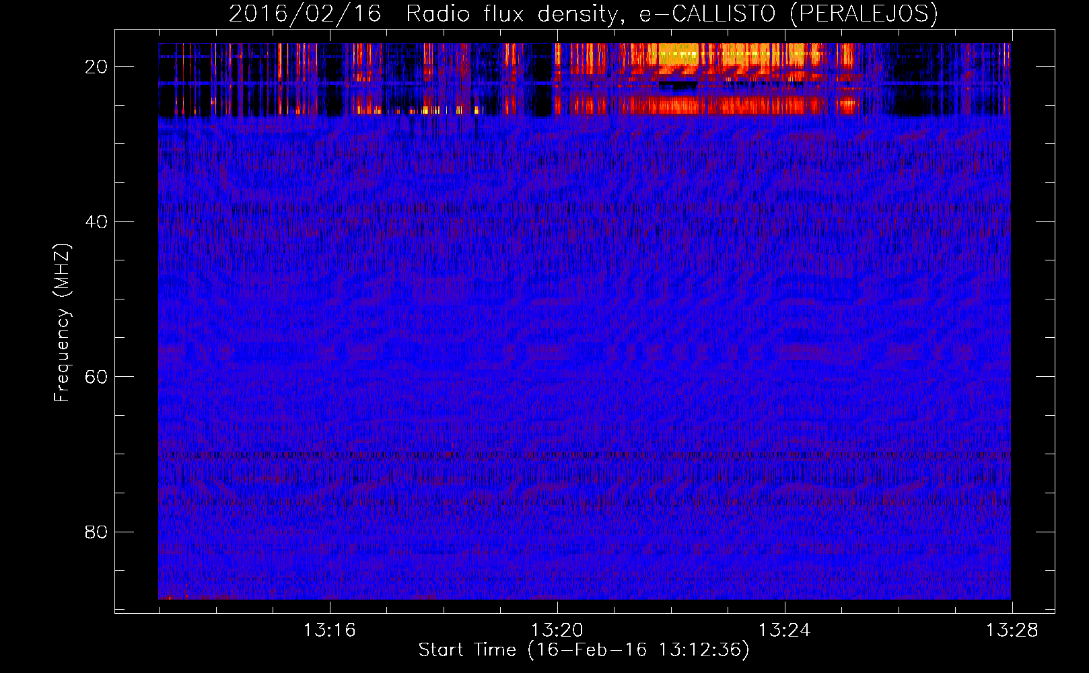This screenshot has height=673, width=1089.
Task: Click the date 2016/02/16 in the title
Action: [305, 13]
